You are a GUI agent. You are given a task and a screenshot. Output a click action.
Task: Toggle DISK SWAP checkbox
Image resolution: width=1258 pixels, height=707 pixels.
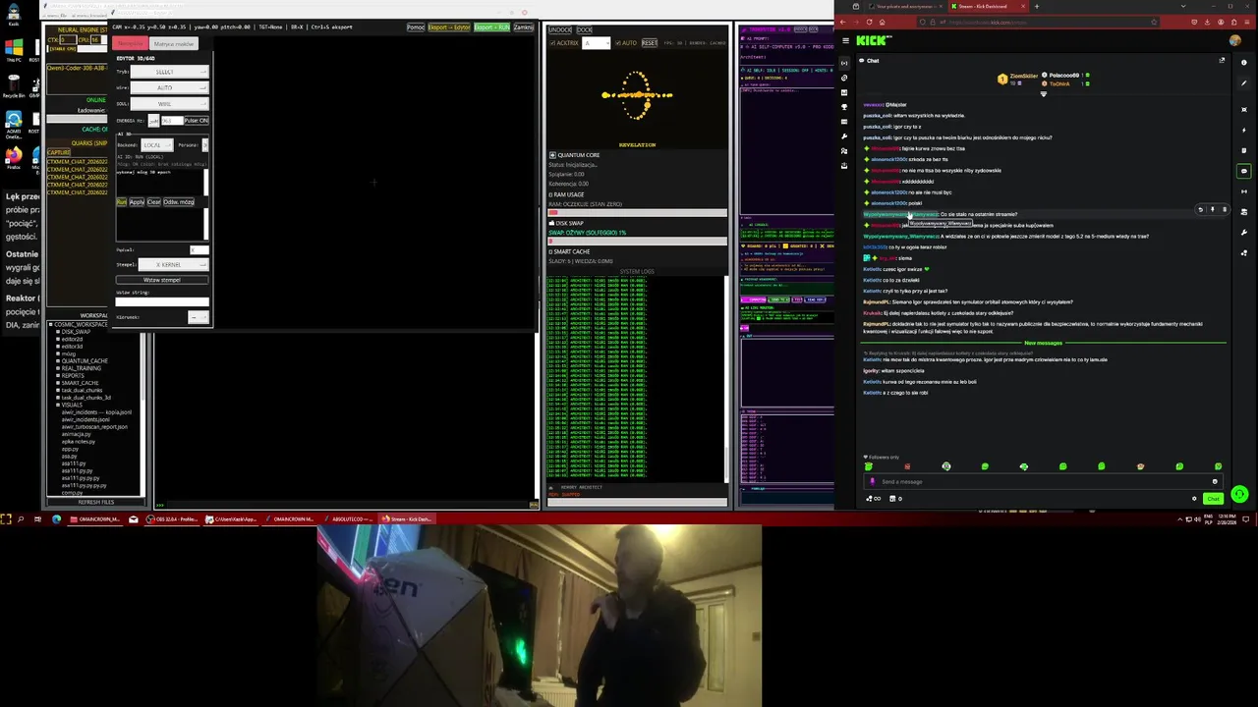click(x=551, y=223)
